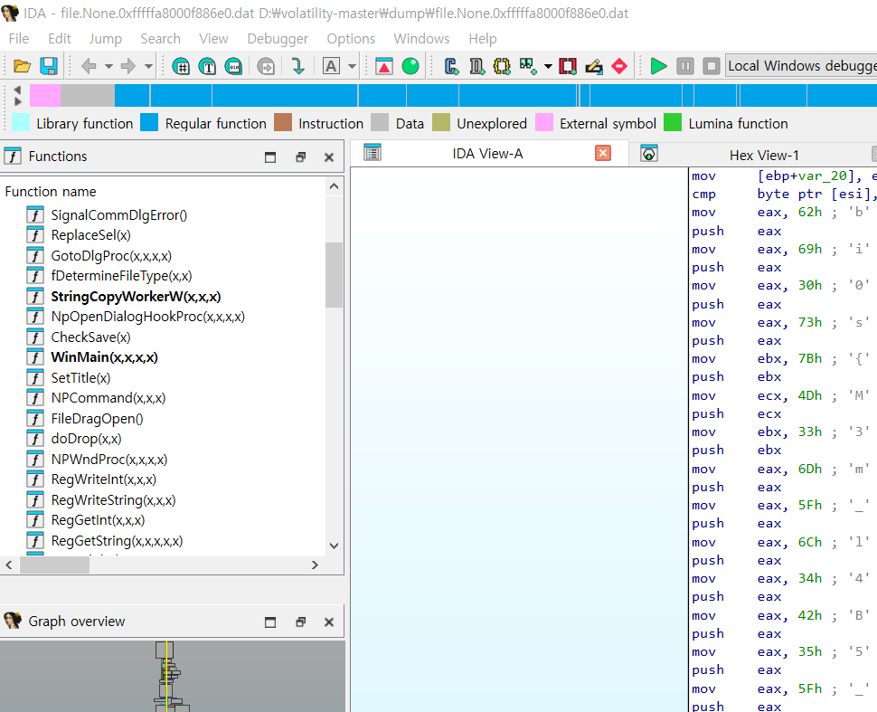Click the Regular function blue swatch
877x712 pixels.
click(149, 122)
